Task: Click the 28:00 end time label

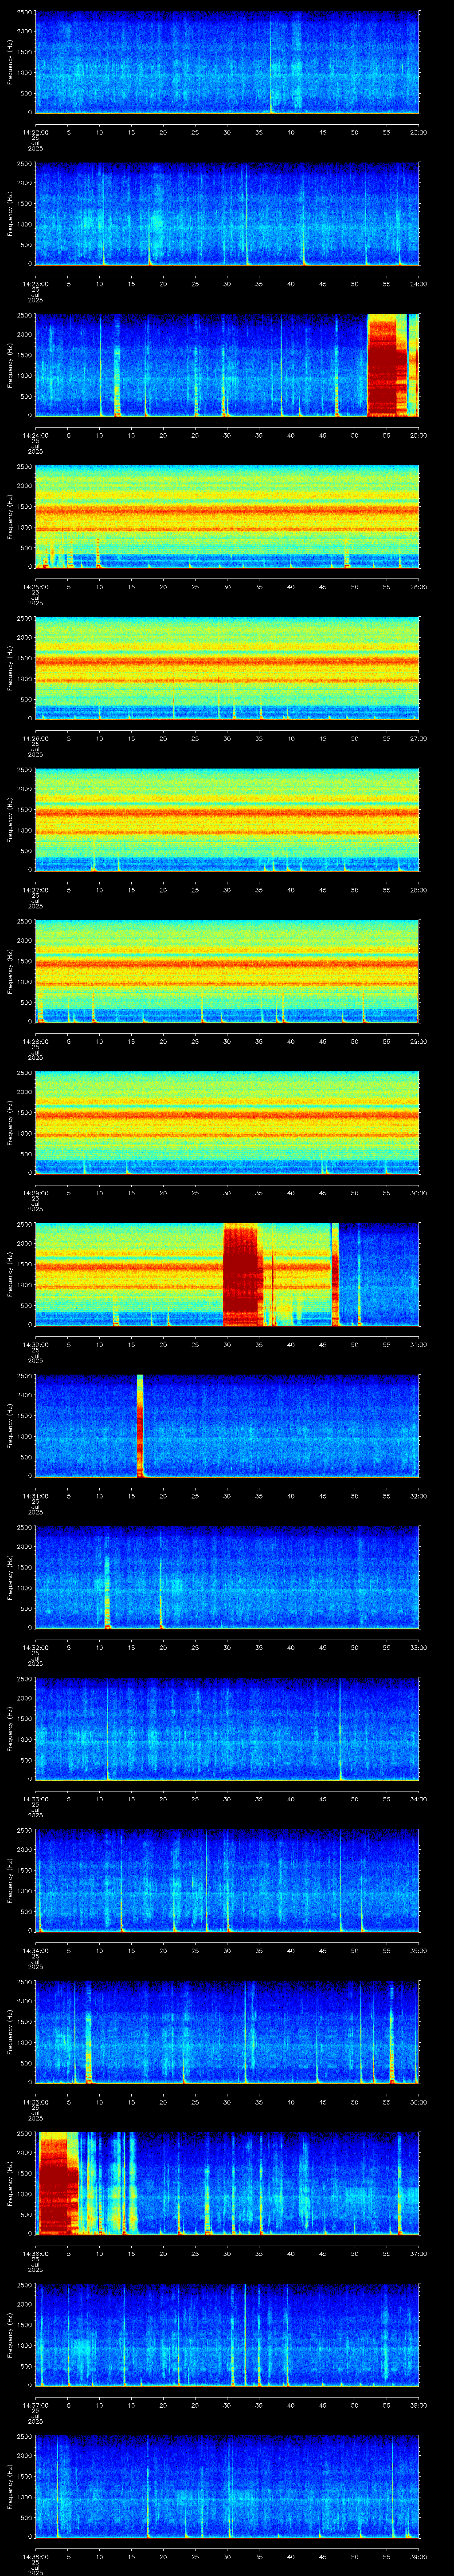Action: 418,890
